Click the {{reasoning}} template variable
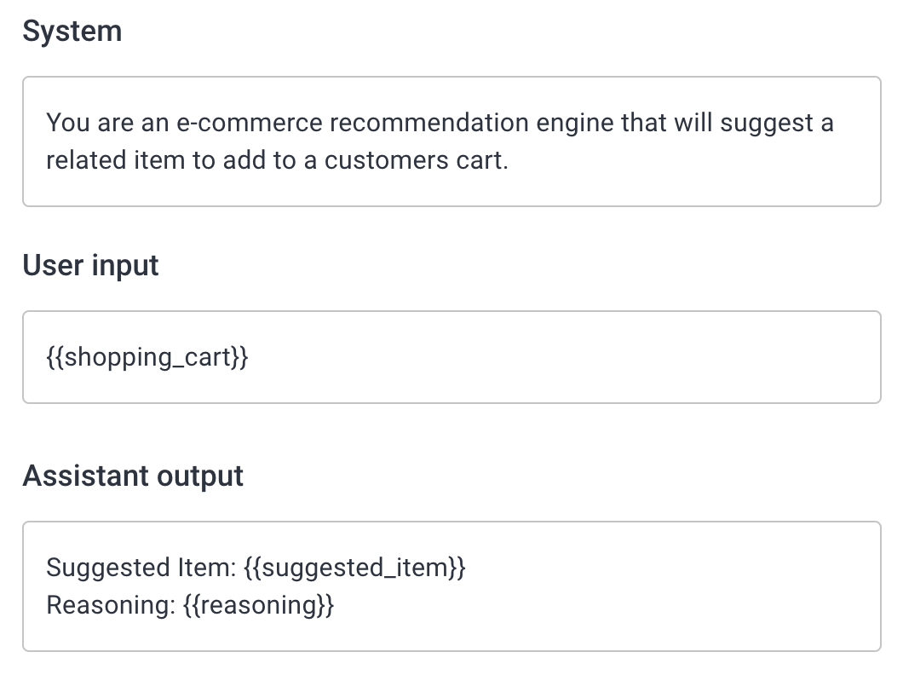Viewport: 903px width, 675px height. click(258, 605)
